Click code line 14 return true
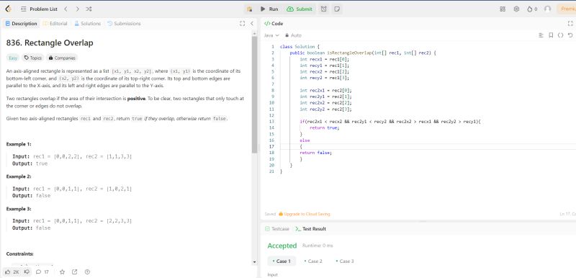This screenshot has height=278, width=576. (325, 127)
